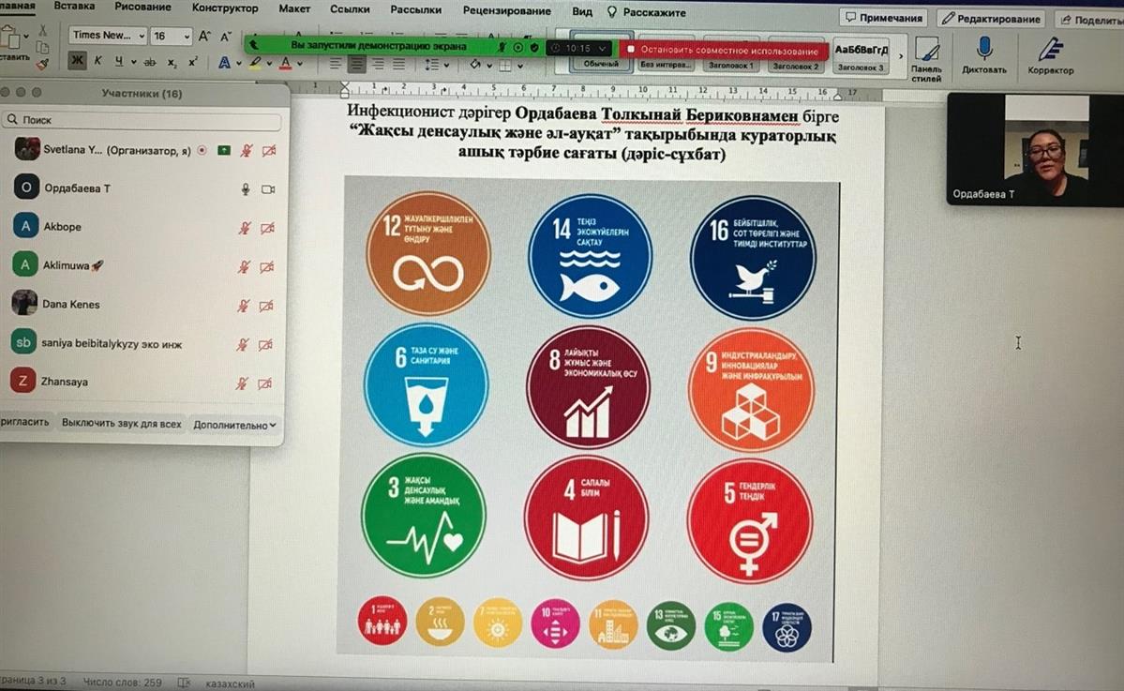Expand the Дополнительно menu in participants
Viewport: 1124px width, 691px height.
point(234,424)
